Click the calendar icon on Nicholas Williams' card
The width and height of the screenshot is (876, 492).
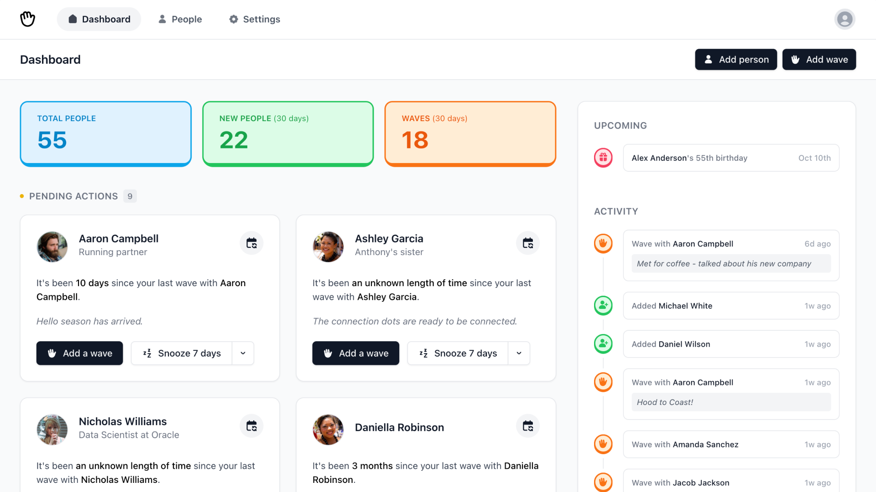(251, 425)
